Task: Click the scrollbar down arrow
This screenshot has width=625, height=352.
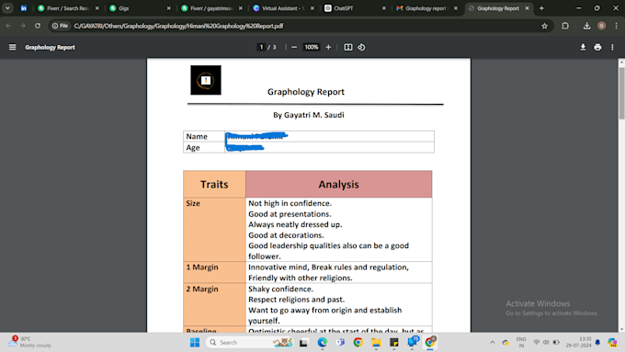Action: tap(621, 329)
